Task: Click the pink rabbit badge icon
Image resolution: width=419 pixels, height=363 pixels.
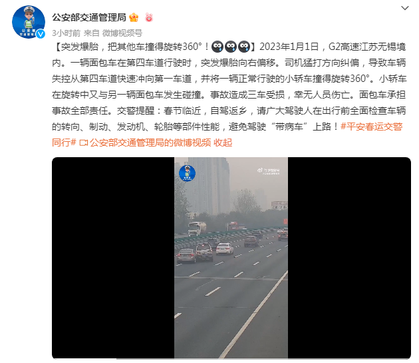Action: (149, 18)
